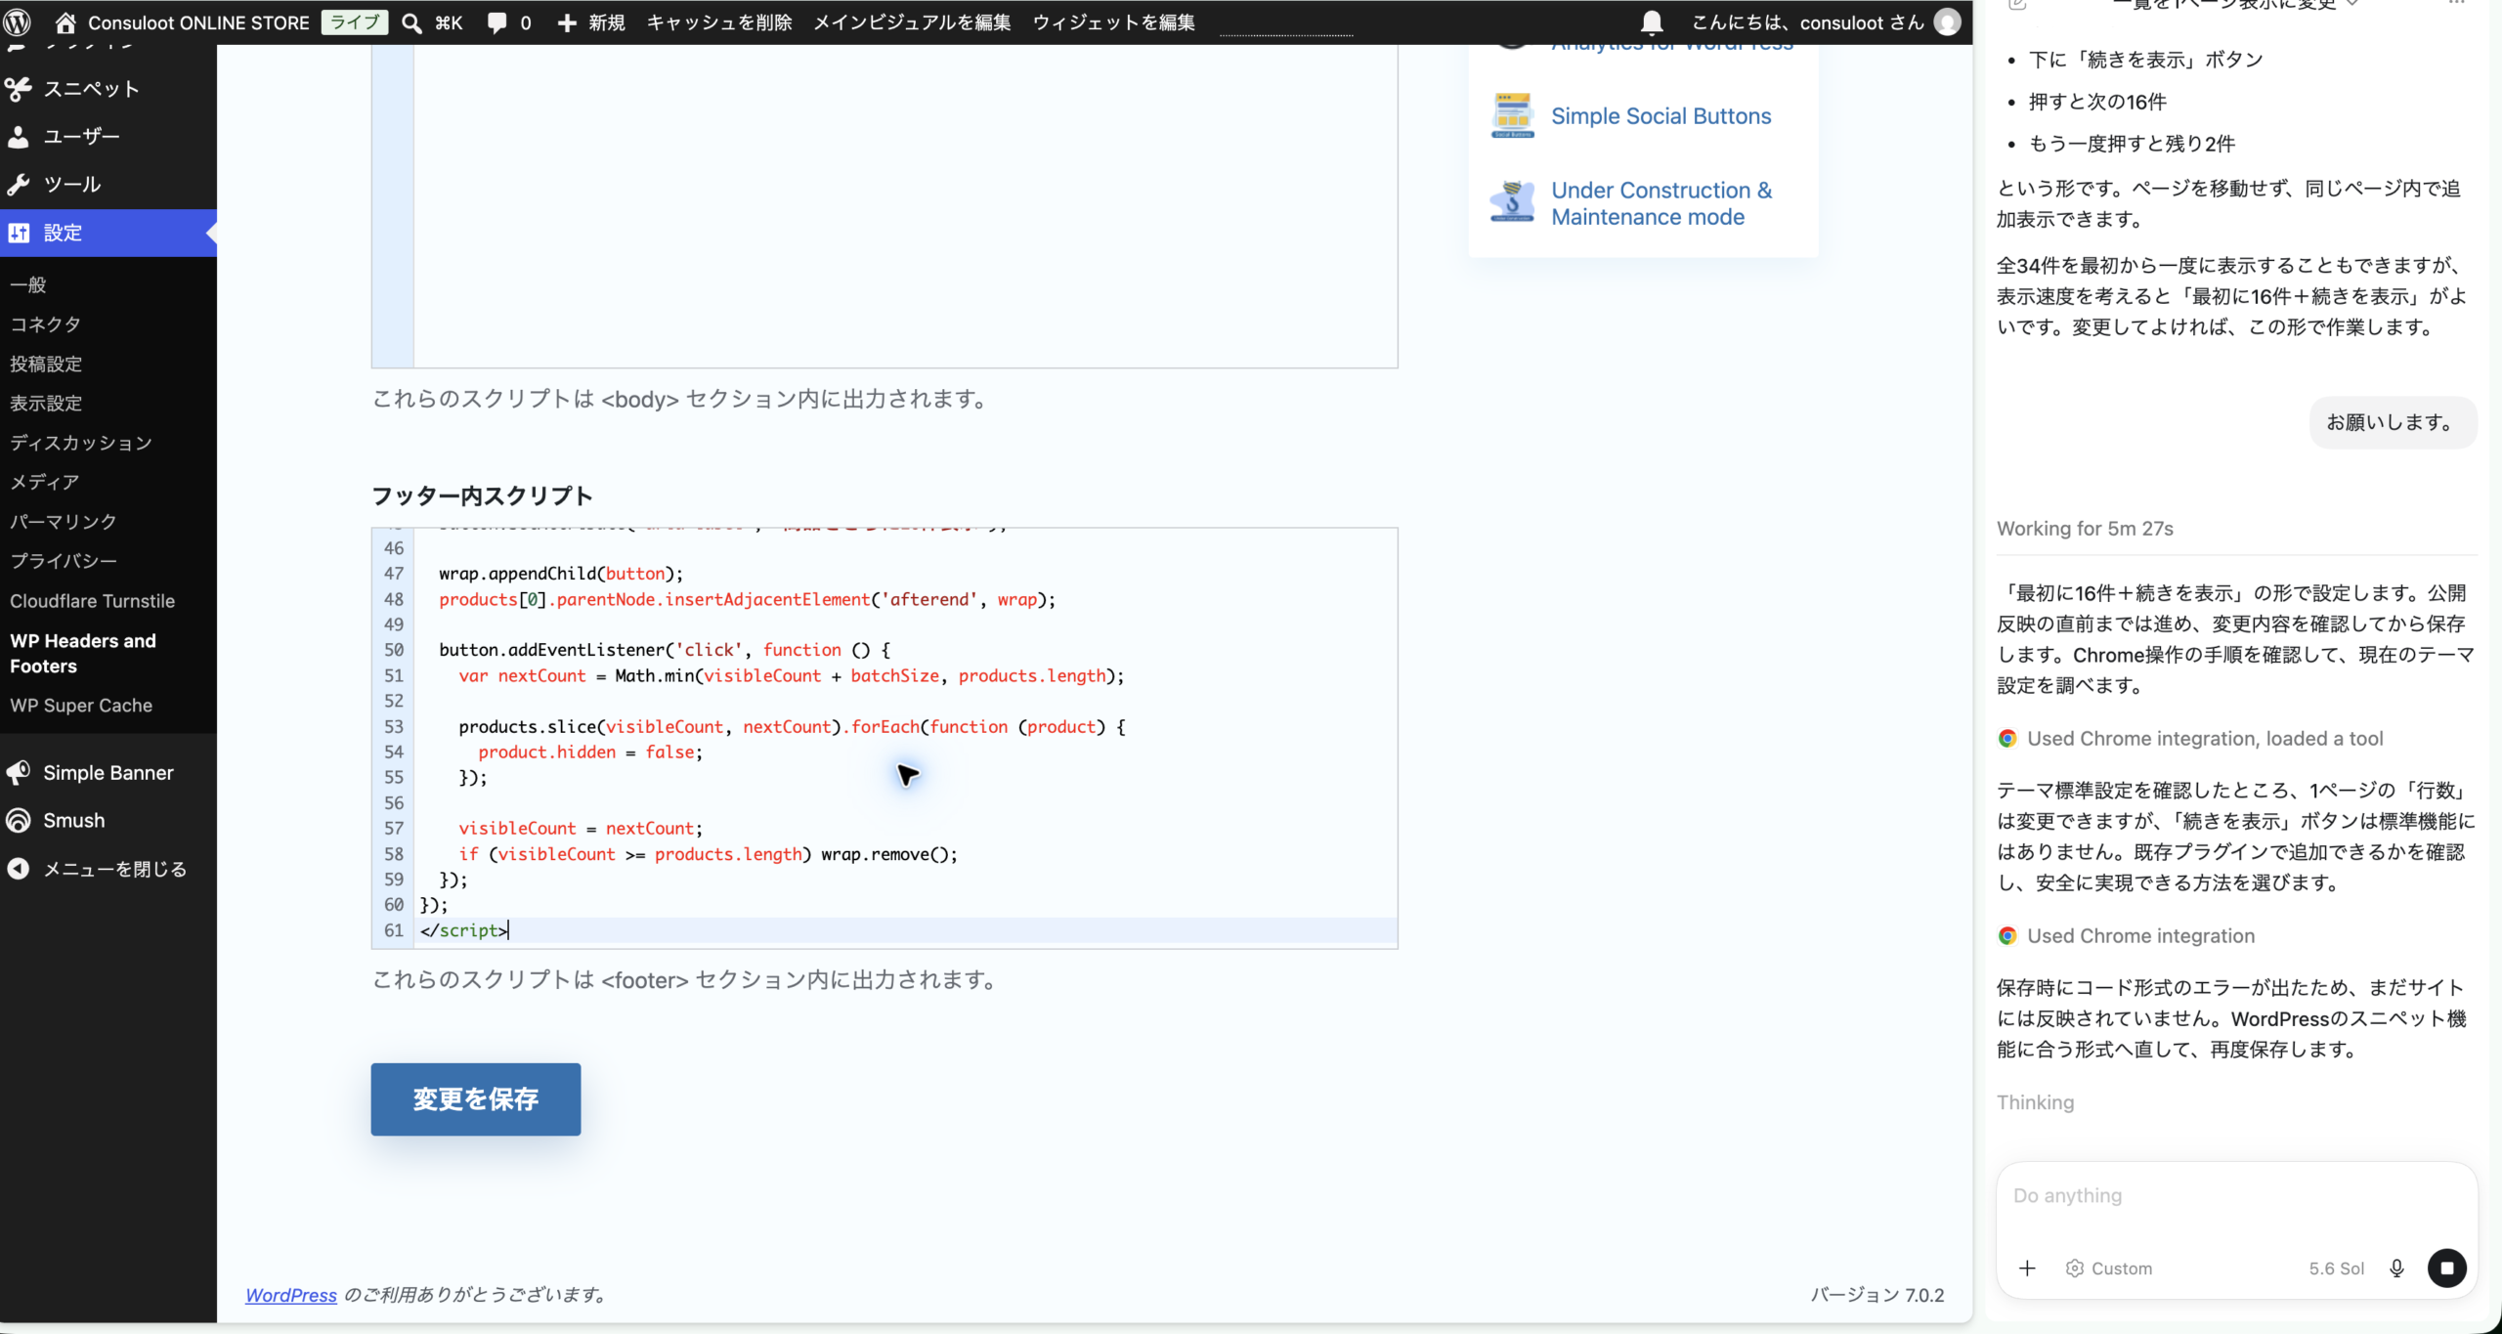Click the お願いします。 chat message bubble
2502x1334 pixels.
(2393, 422)
